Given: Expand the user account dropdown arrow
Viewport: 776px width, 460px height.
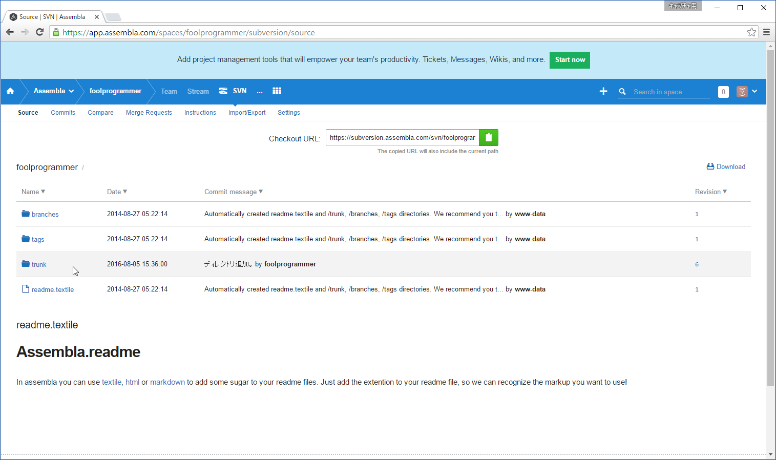Looking at the screenshot, I should pyautogui.click(x=754, y=92).
